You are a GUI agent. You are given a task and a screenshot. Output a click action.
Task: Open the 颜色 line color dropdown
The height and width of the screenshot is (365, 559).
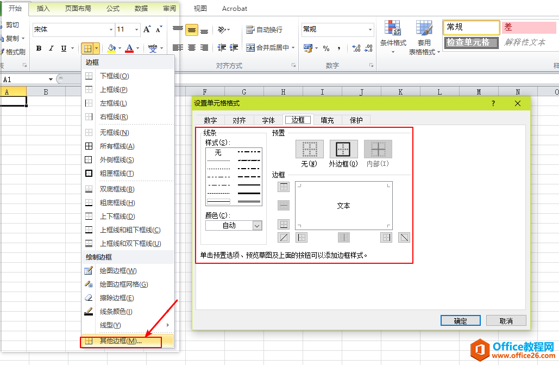tap(257, 225)
